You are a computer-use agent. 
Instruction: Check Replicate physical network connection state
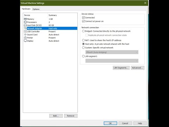(x=87, y=35)
